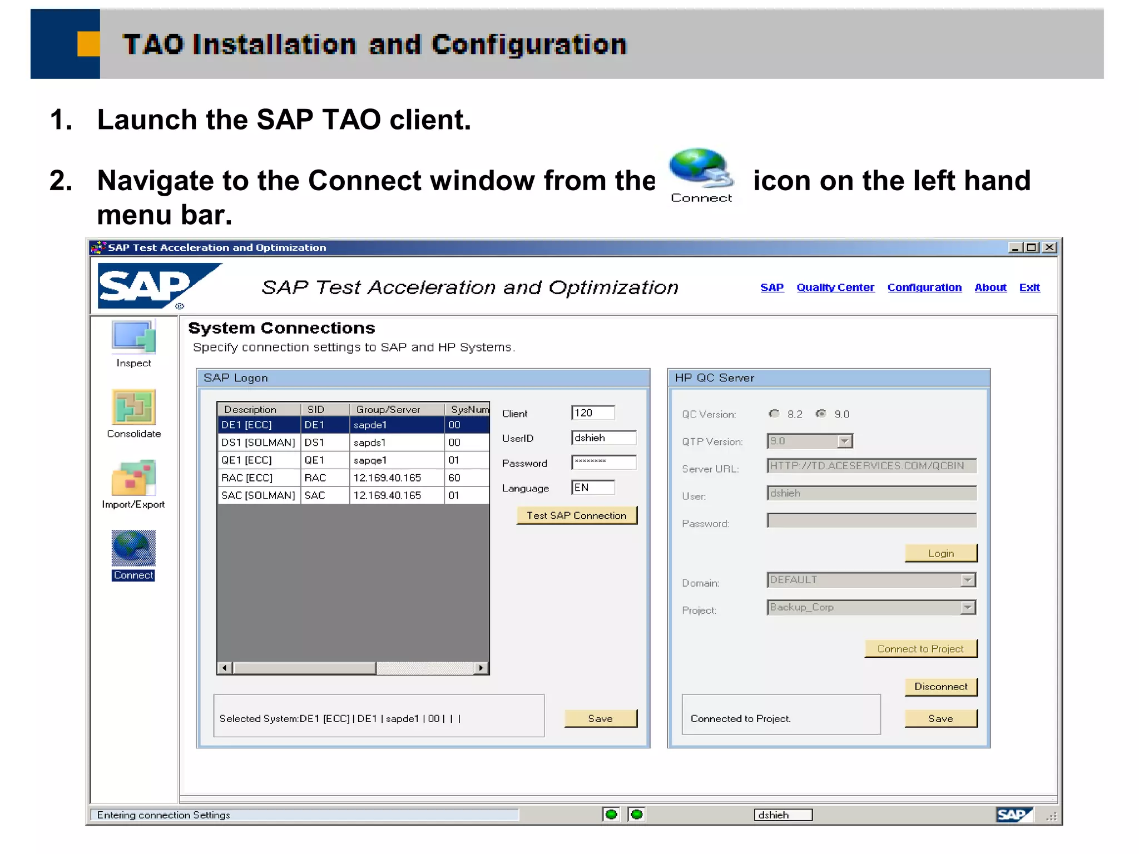1139x854 pixels.
Task: Click the Language input field
Action: (593, 488)
